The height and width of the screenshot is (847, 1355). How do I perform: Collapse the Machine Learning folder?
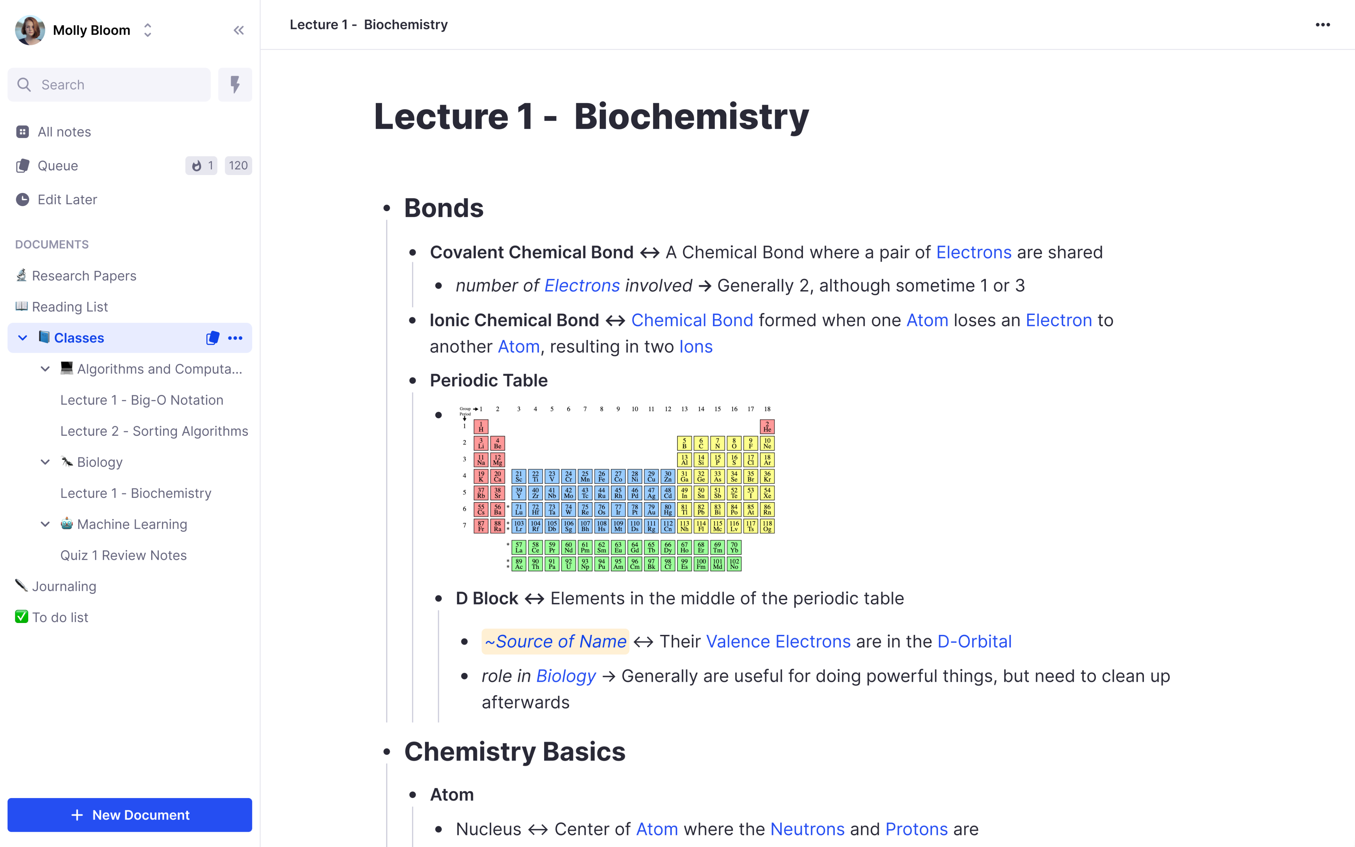click(45, 524)
